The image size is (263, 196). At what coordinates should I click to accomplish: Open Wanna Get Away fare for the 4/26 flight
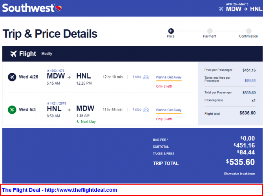tap(168, 77)
